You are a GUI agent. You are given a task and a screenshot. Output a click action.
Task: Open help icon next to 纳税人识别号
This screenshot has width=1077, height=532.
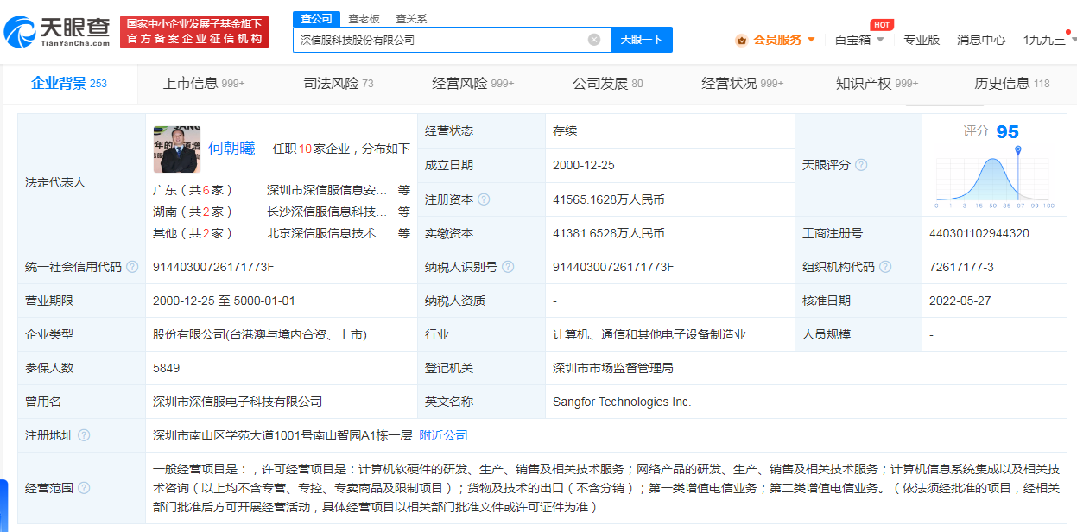[509, 267]
